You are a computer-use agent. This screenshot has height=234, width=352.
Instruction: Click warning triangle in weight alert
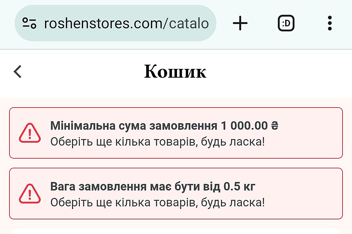30,194
